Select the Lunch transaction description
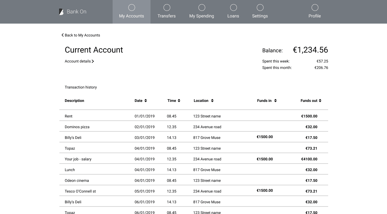Screen dimensions: 387x214 [70, 170]
